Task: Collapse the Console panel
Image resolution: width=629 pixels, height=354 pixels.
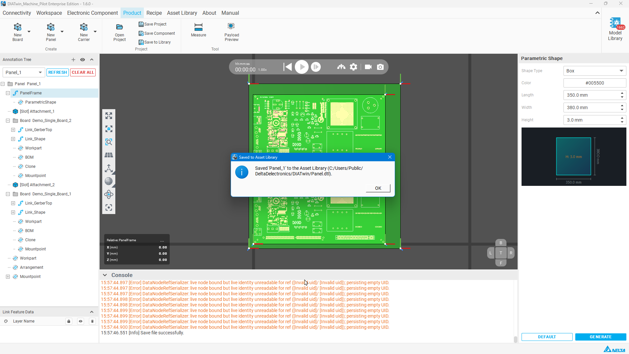Action: pyautogui.click(x=105, y=275)
